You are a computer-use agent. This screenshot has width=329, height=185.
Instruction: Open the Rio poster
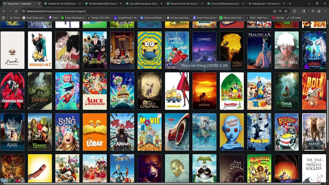click(259, 91)
